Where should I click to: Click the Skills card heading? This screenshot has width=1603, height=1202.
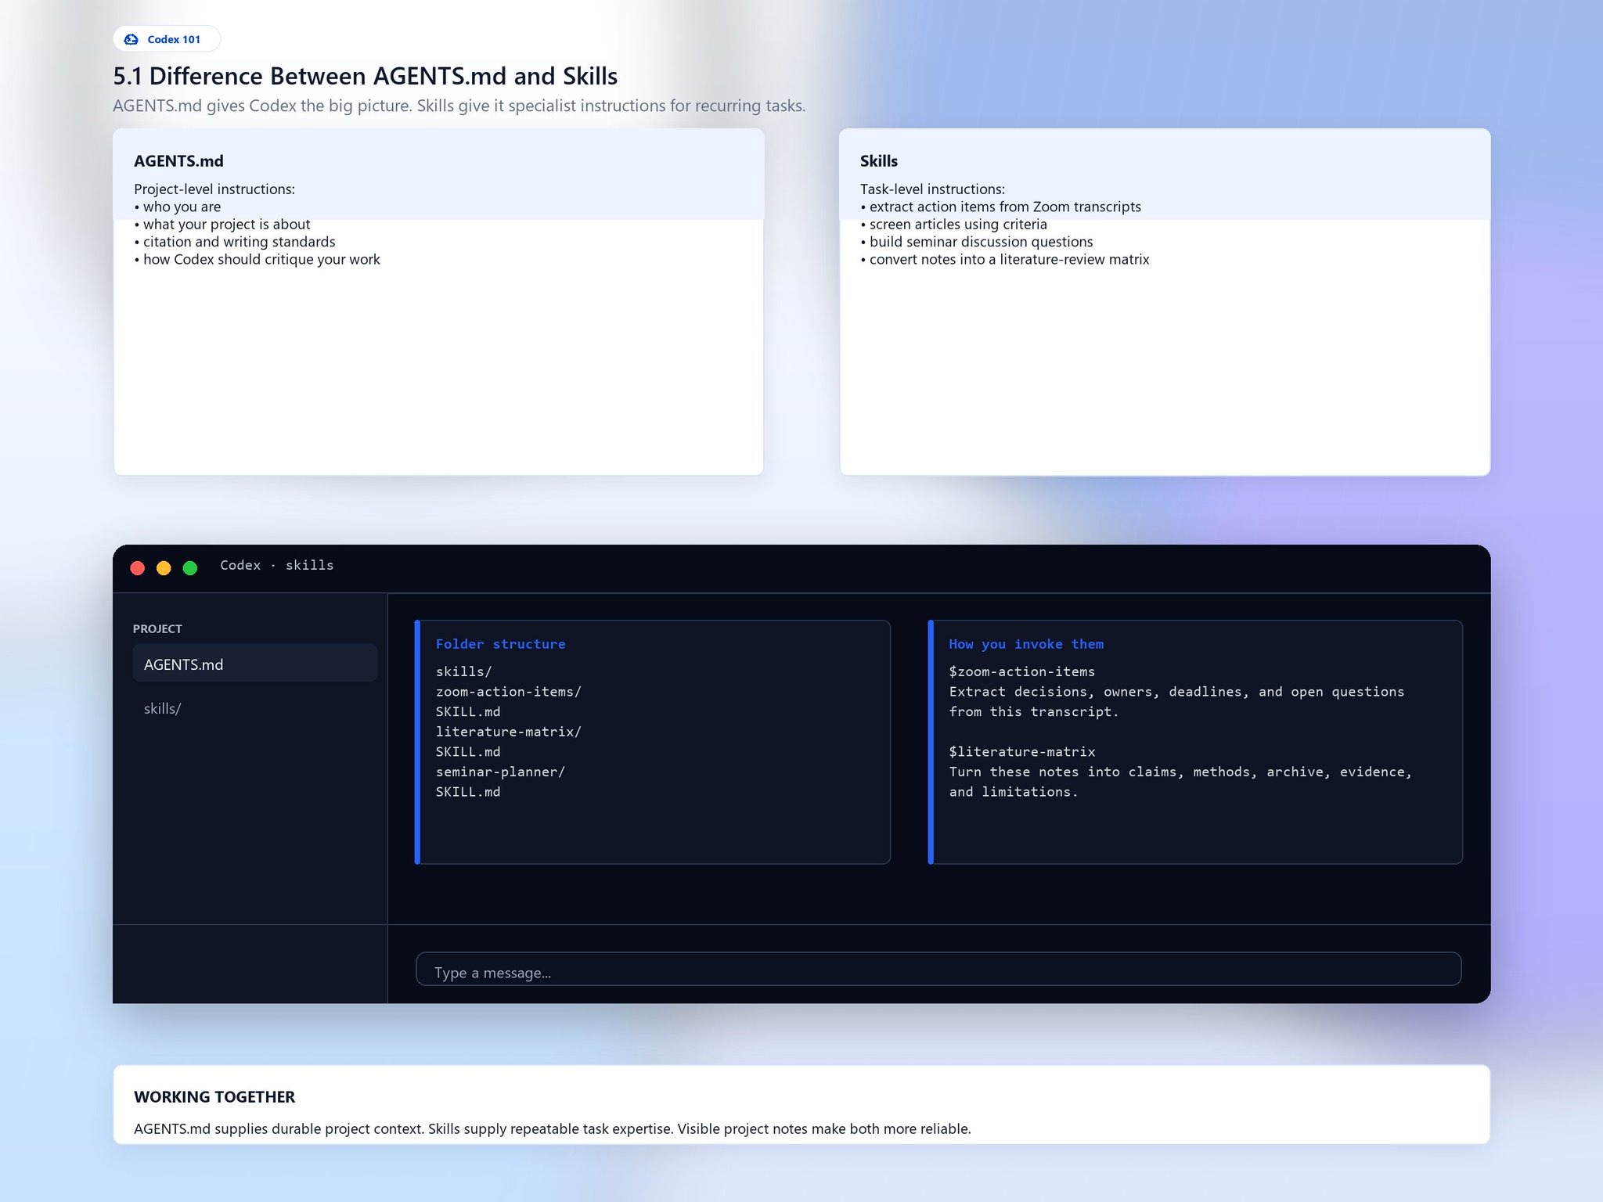[879, 160]
